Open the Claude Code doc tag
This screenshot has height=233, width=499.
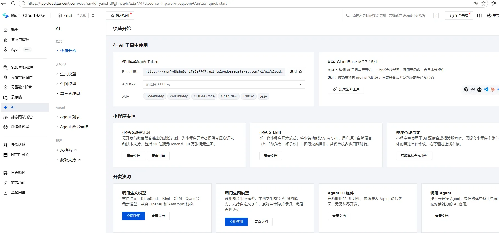[204, 96]
